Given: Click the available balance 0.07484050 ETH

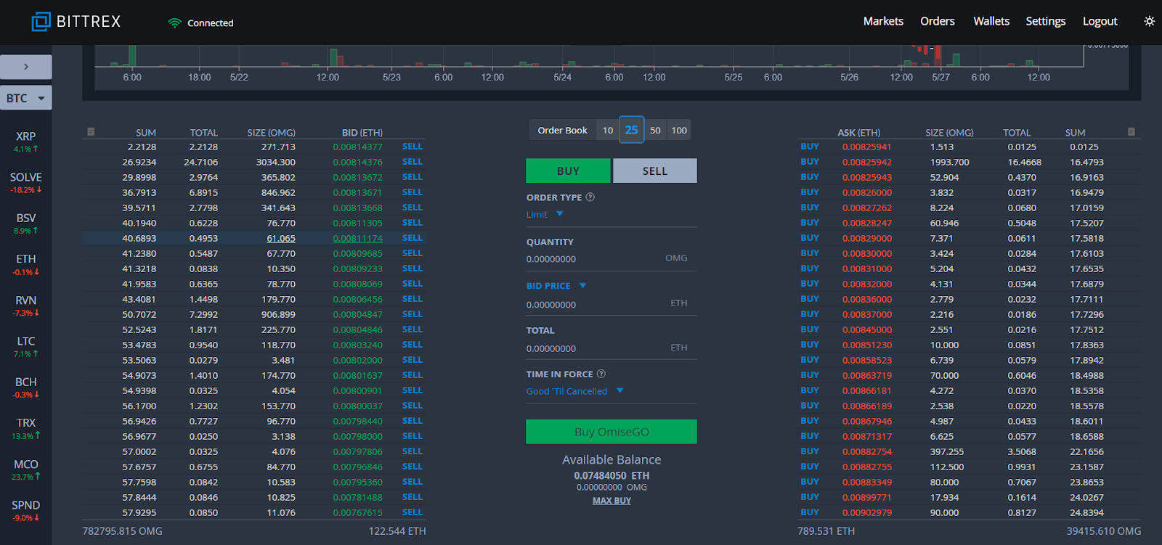Looking at the screenshot, I should coord(612,476).
